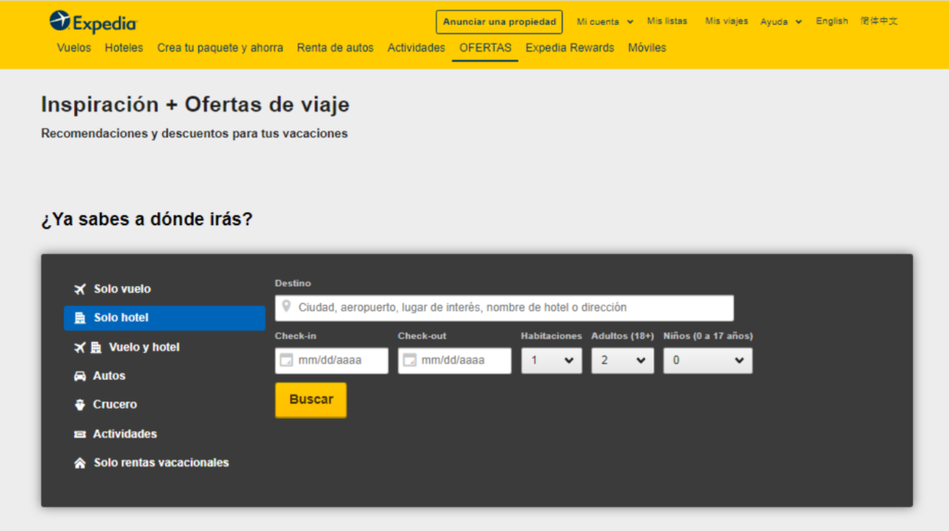
Task: Open the Móviles tab
Action: [x=646, y=48]
